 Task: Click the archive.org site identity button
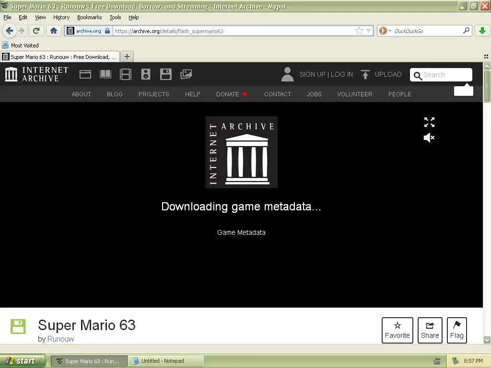pyautogui.click(x=84, y=31)
